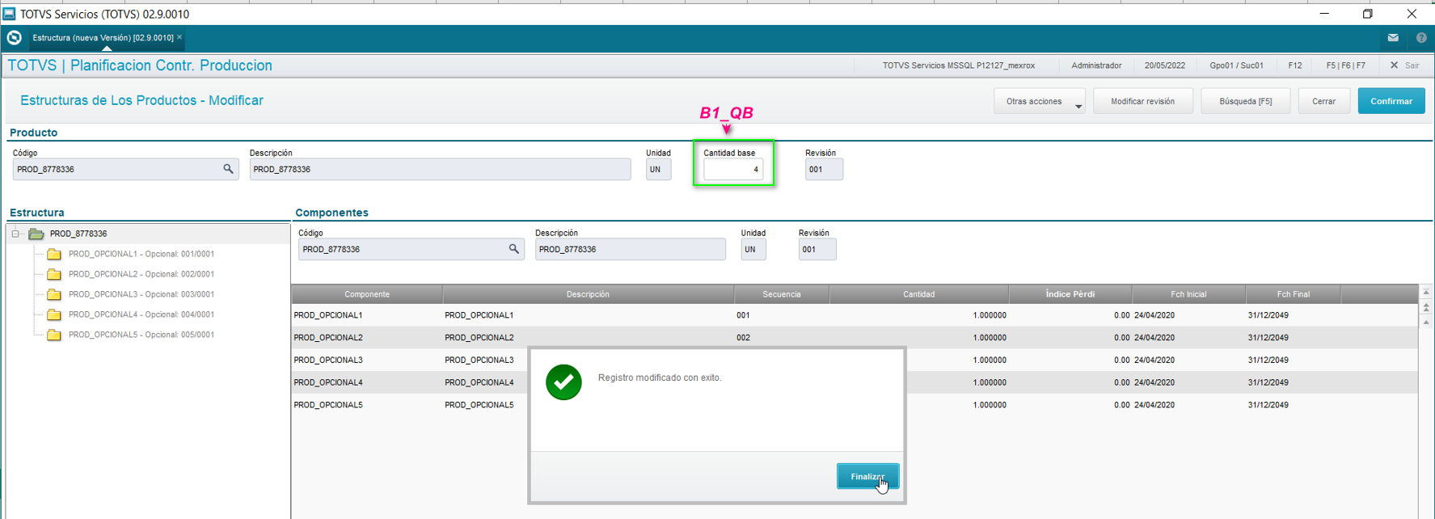Click the PROD_OPCIONAL5 folder icon

(54, 335)
